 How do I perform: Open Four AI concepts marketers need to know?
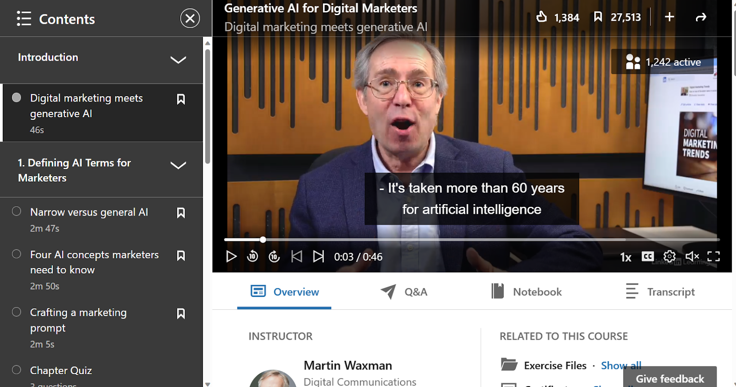pyautogui.click(x=94, y=262)
